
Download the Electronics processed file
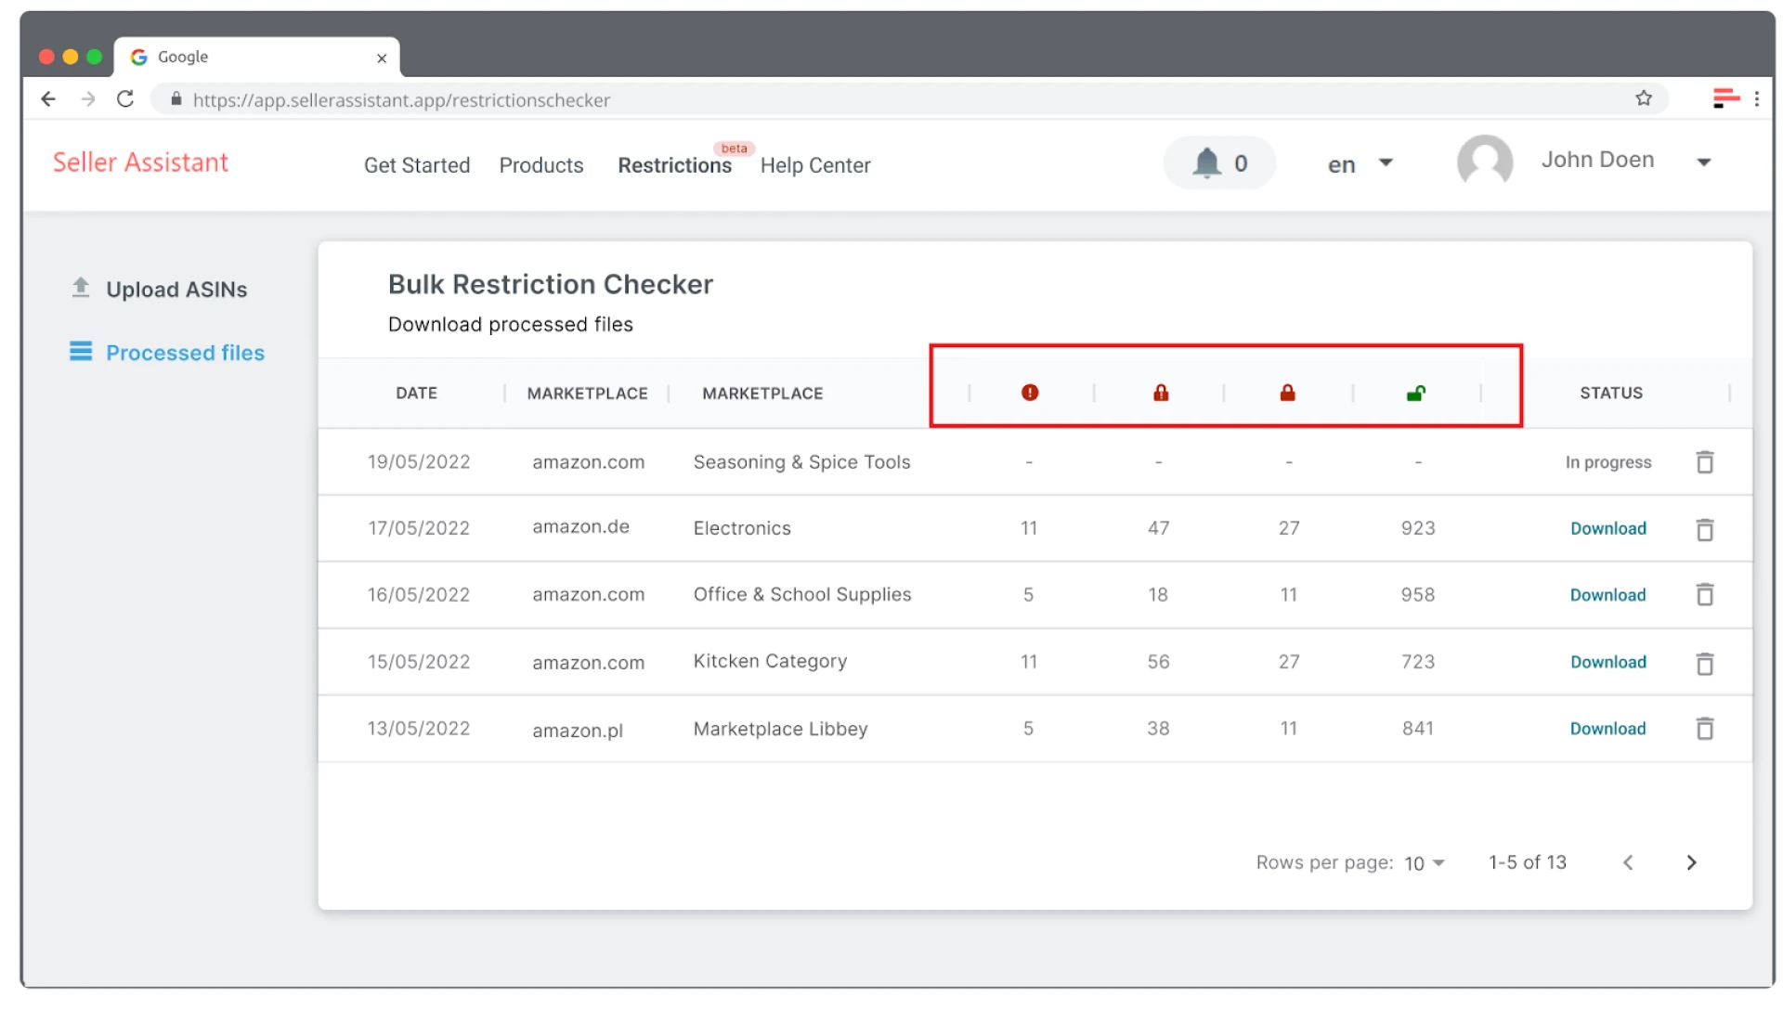1607,528
